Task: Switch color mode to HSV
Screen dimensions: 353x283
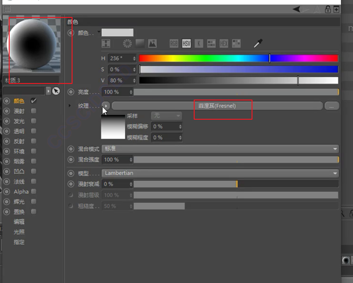Action: 186,44
